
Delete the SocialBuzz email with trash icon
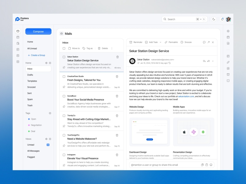pos(117,96)
